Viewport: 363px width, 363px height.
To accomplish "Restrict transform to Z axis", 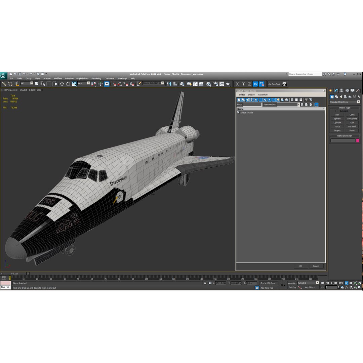I will 249,84.
